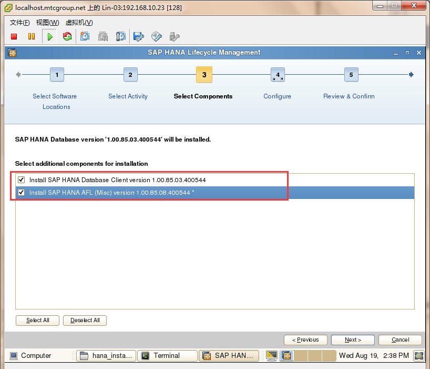Click the highlighted step 3 box
The image size is (430, 369).
tap(204, 75)
